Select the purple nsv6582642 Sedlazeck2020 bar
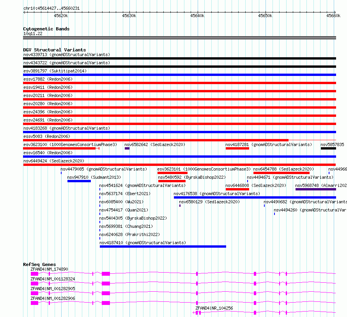This screenshot has height=317, width=347. pos(127,148)
